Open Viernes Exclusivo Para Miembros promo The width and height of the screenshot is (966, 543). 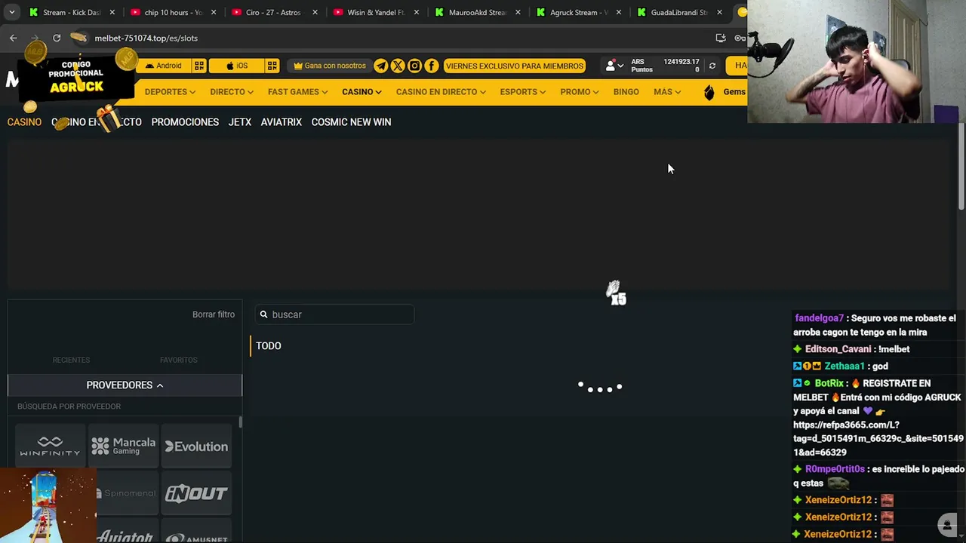click(x=515, y=66)
